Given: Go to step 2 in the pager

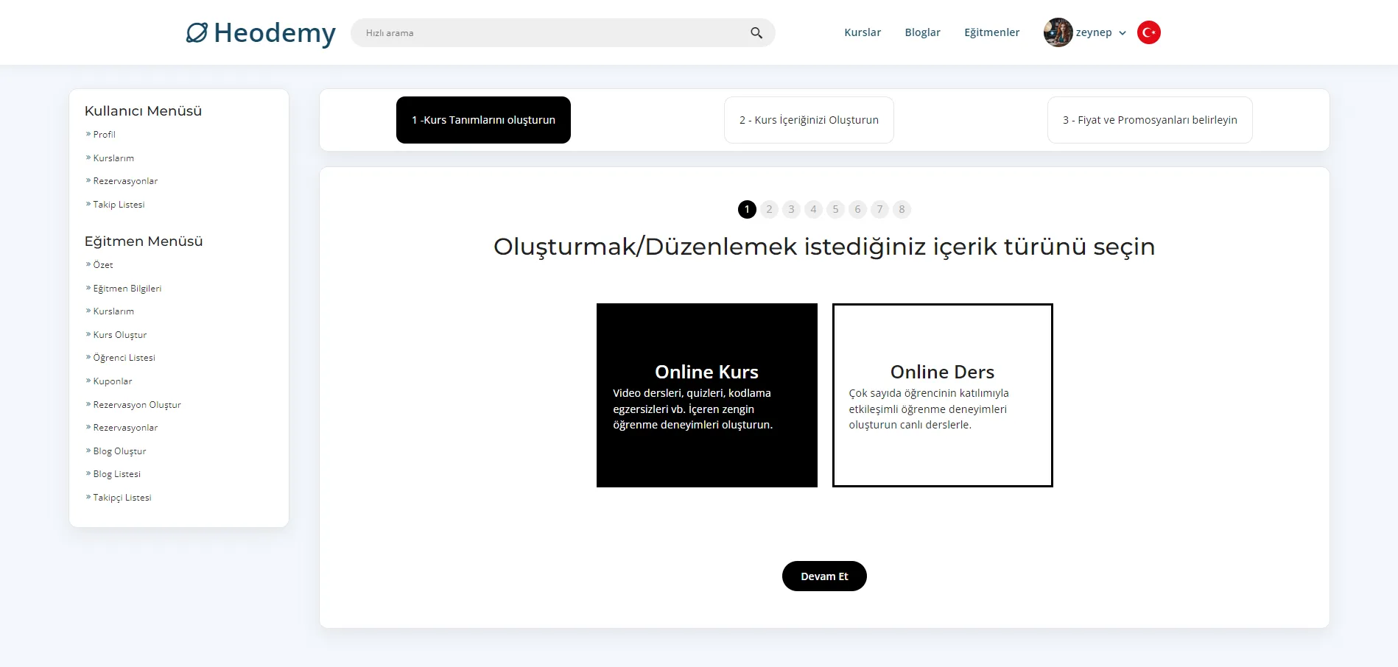Looking at the screenshot, I should pyautogui.click(x=769, y=210).
